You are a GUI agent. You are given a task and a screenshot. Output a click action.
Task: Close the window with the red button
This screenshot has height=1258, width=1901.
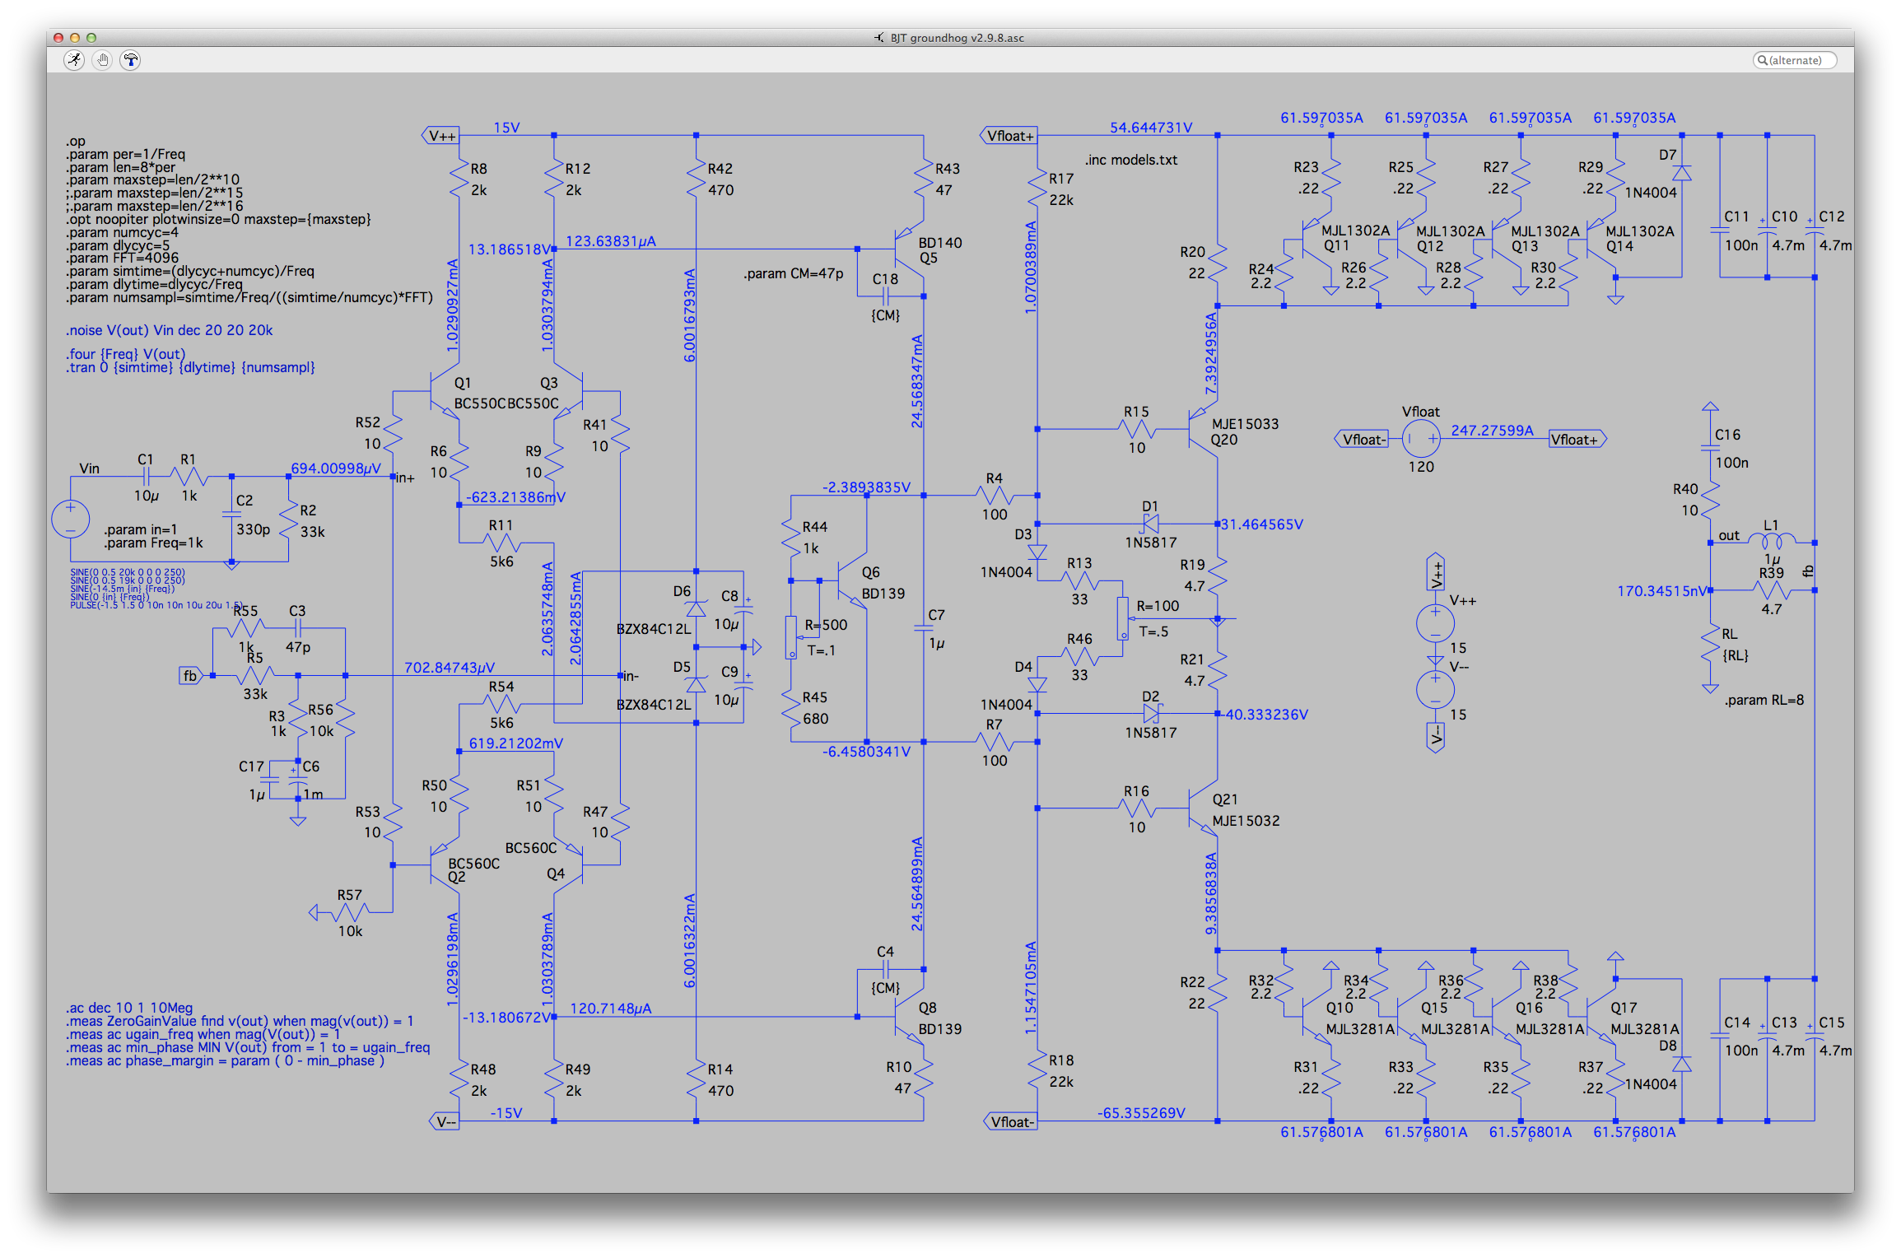pos(58,38)
